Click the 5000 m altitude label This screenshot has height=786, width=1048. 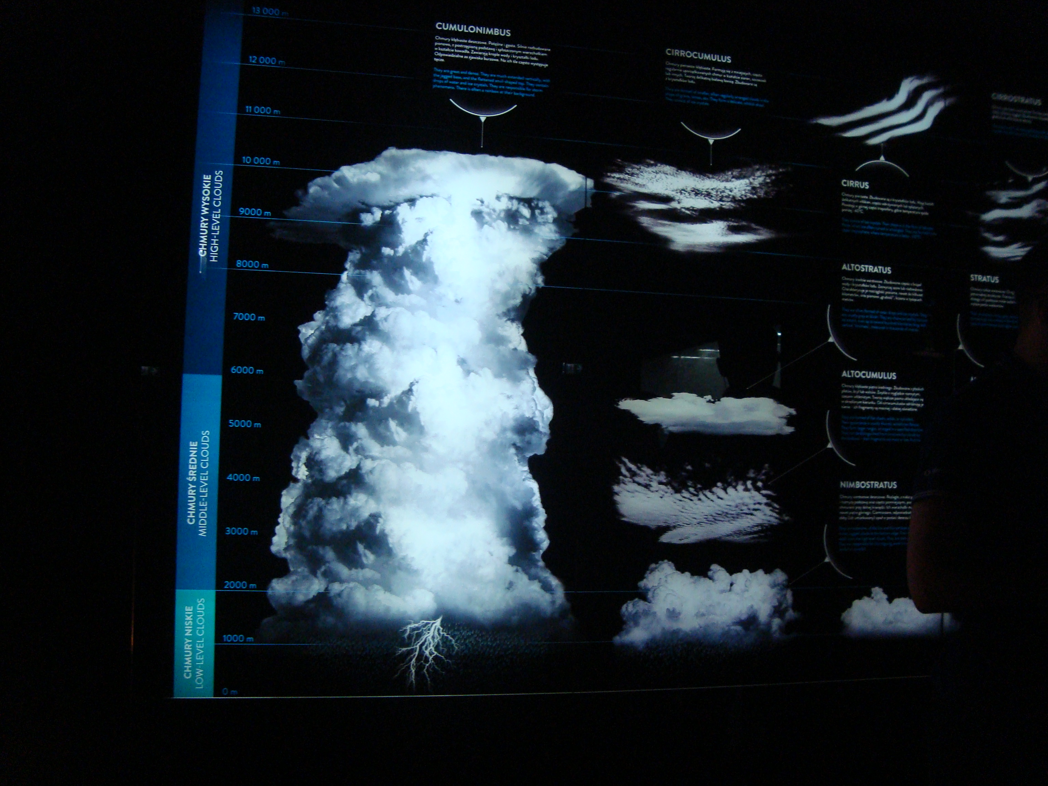245,424
